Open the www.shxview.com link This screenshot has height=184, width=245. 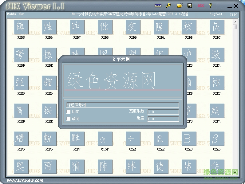click(x=25, y=180)
